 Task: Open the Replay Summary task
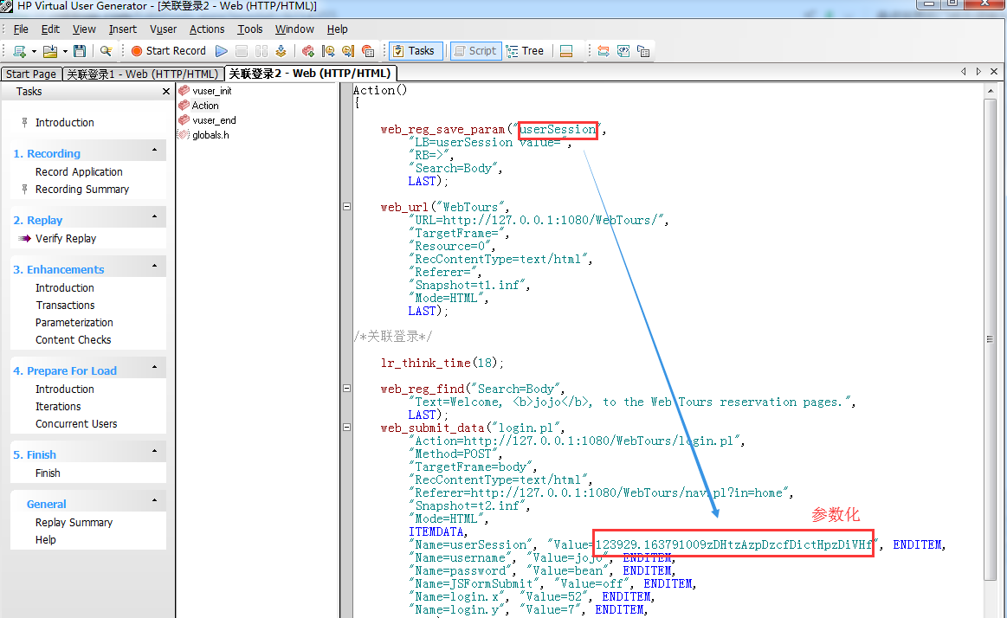point(74,523)
